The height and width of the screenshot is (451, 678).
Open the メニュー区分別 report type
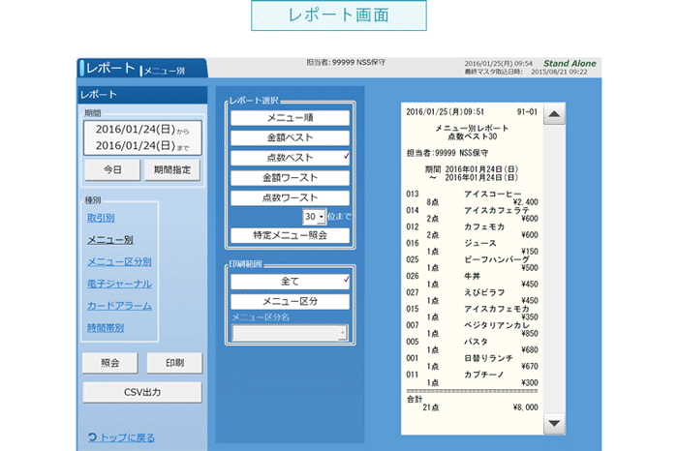119,261
